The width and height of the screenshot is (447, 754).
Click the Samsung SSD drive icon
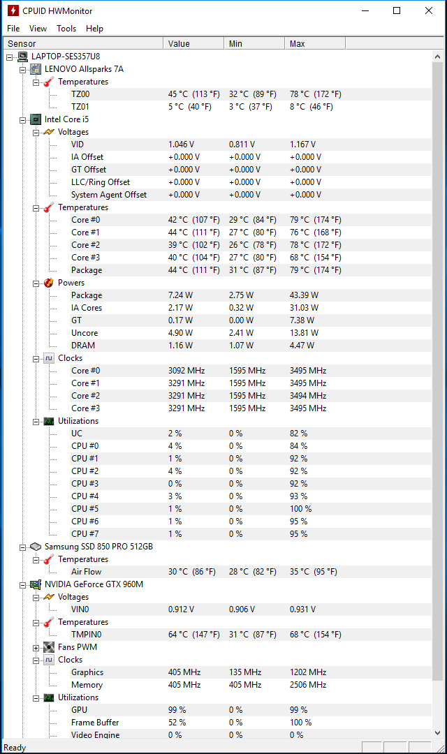[36, 547]
